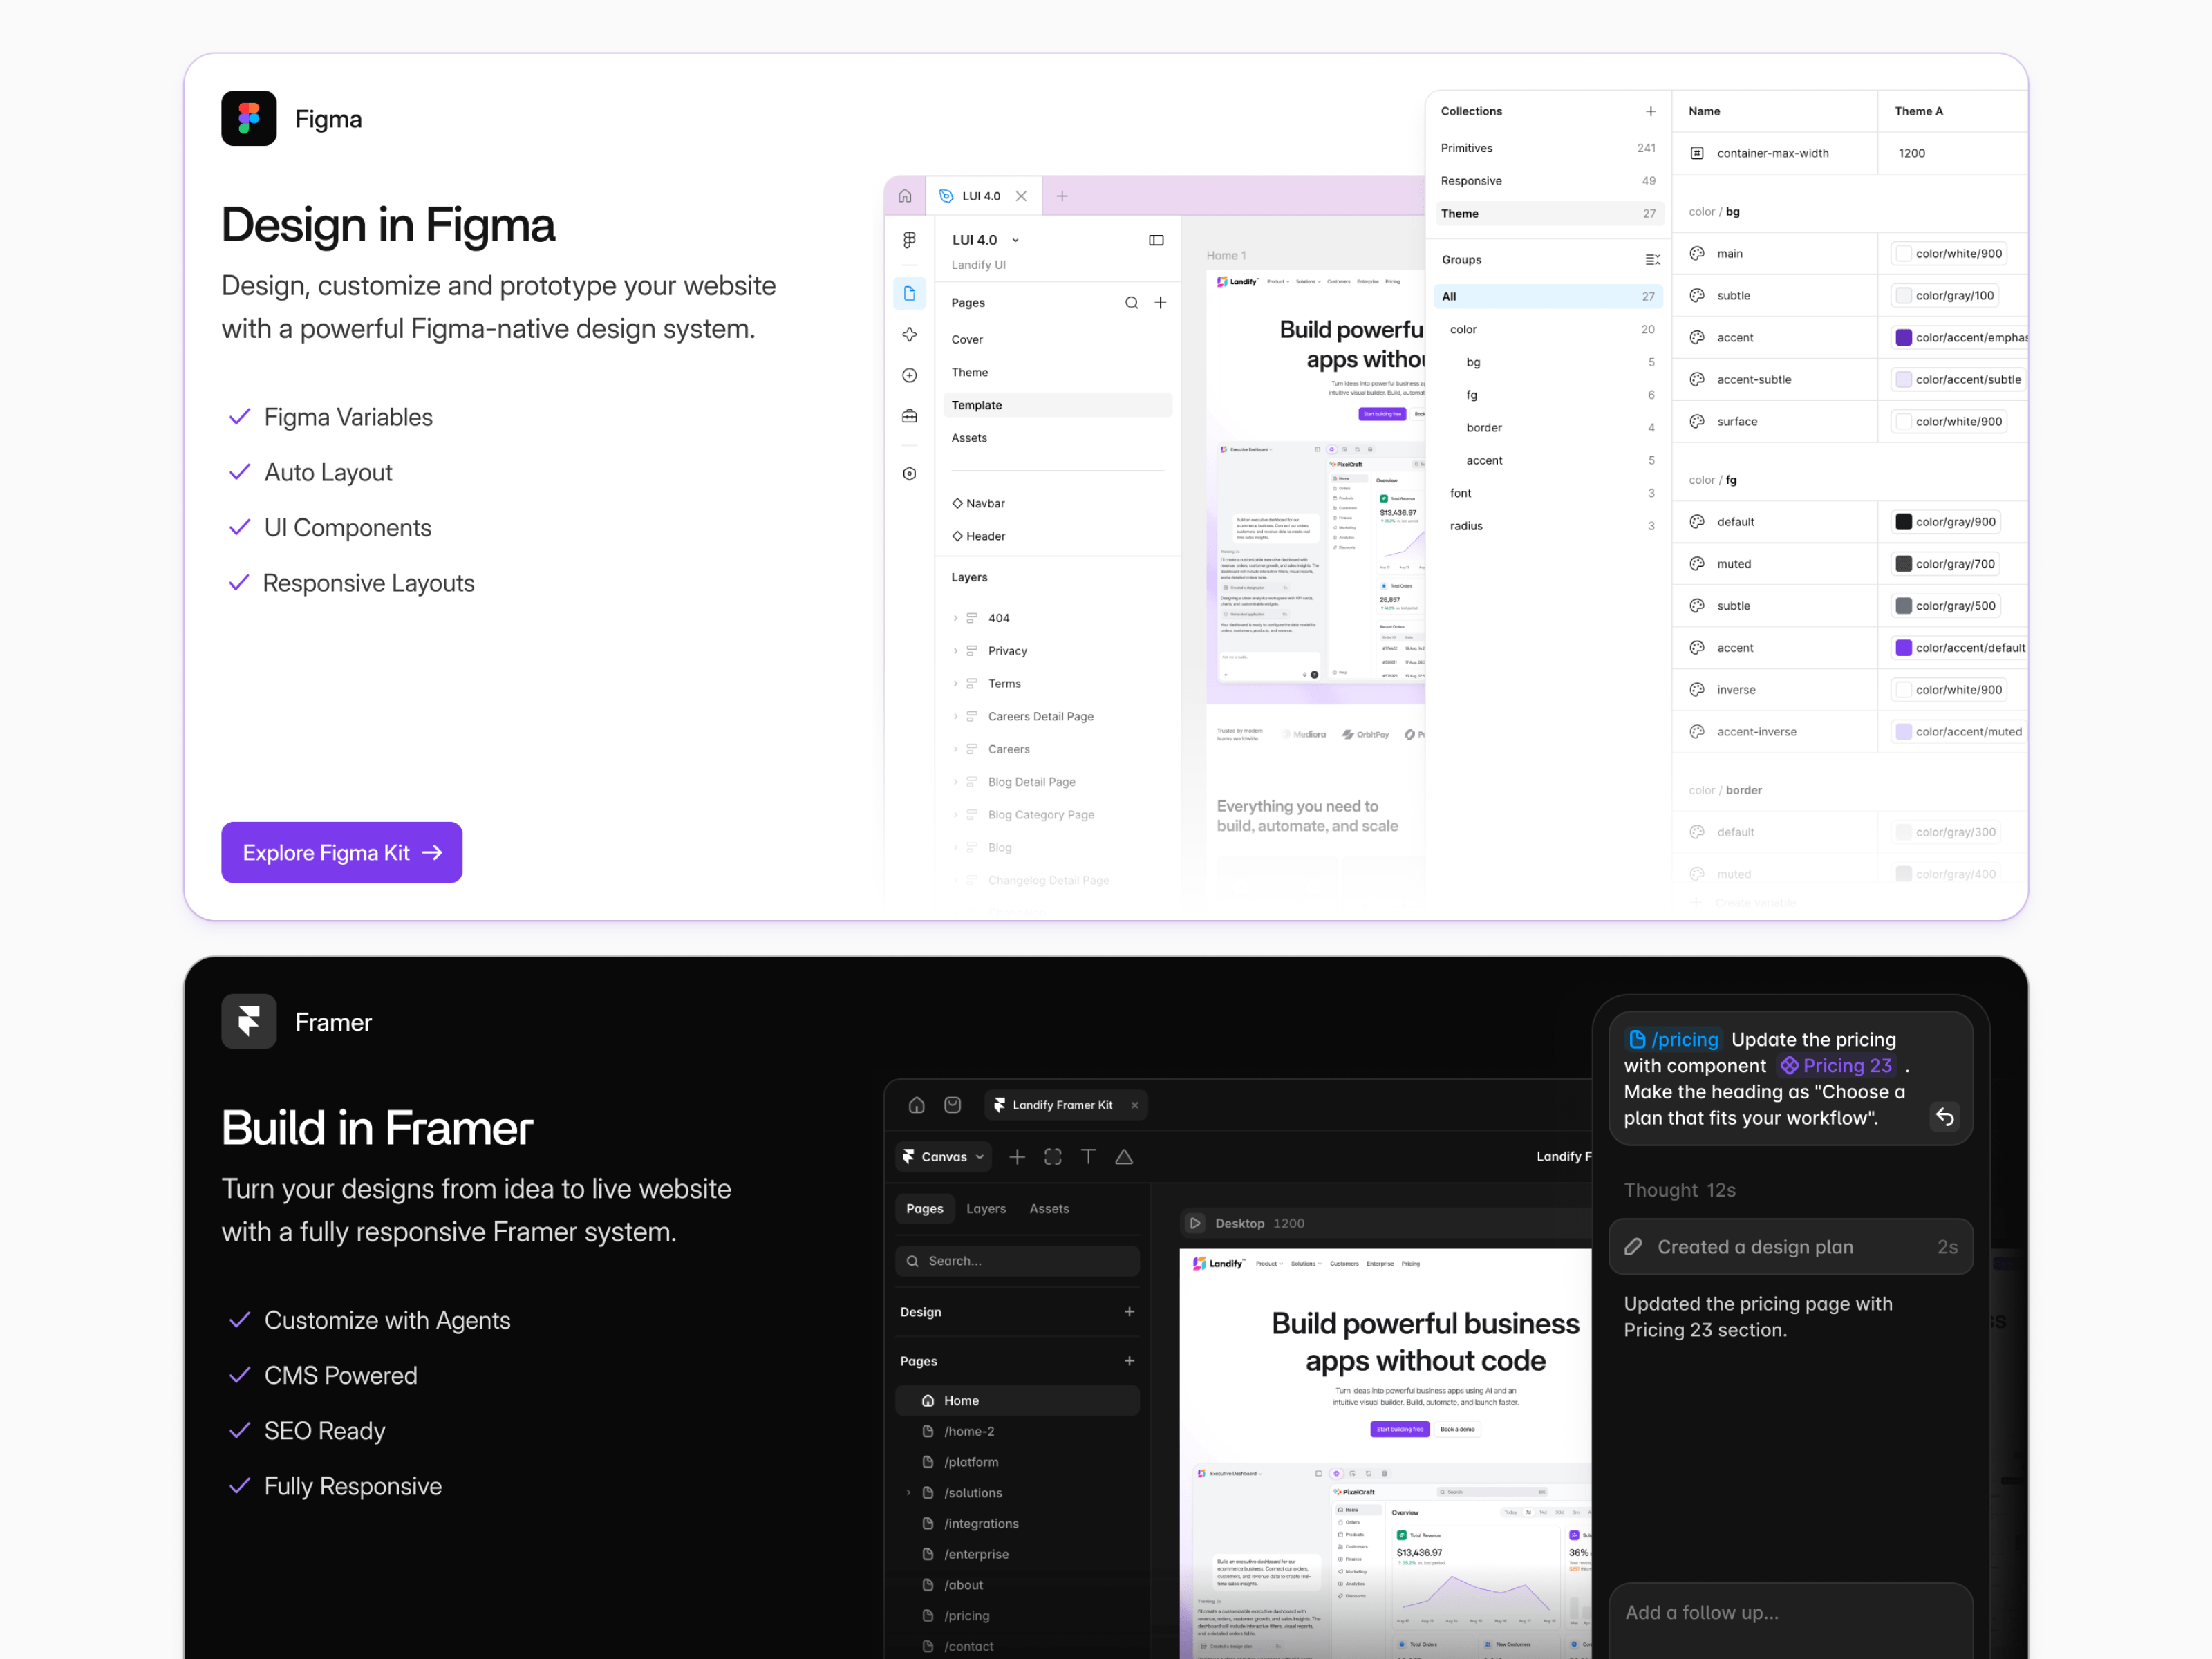Click the Figma logo icon
2212x1659 pixels.
(249, 118)
